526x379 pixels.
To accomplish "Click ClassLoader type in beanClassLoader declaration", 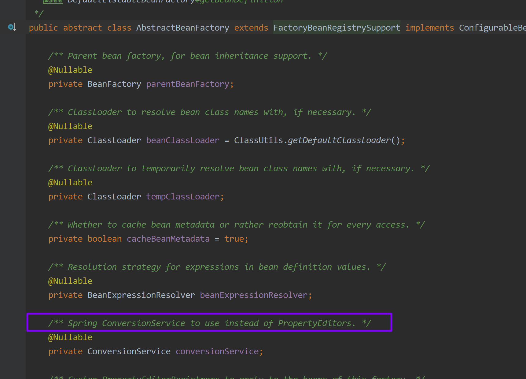I will click(114, 140).
